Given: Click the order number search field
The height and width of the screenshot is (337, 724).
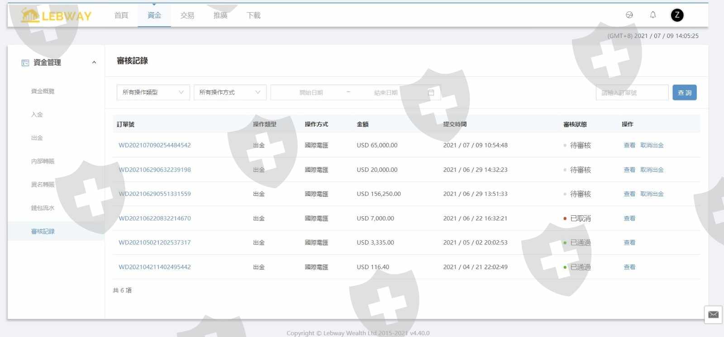Looking at the screenshot, I should click(632, 93).
